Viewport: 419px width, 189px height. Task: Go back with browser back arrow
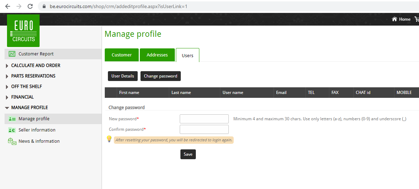tap(8, 6)
